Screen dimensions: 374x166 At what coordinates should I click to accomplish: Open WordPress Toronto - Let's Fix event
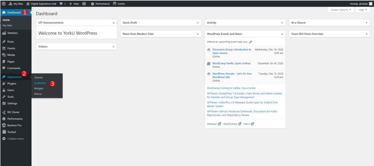(x=232, y=75)
